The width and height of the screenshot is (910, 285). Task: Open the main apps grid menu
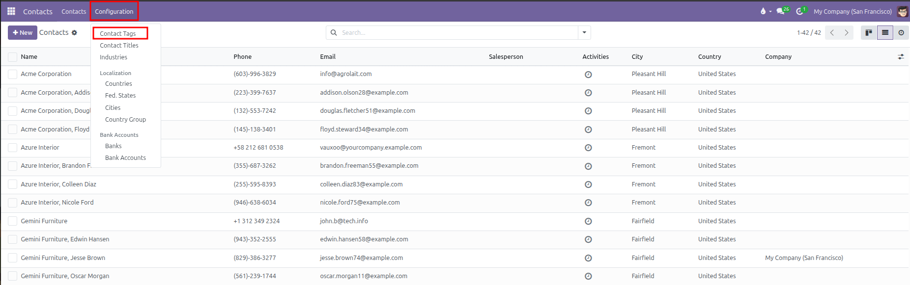(11, 11)
